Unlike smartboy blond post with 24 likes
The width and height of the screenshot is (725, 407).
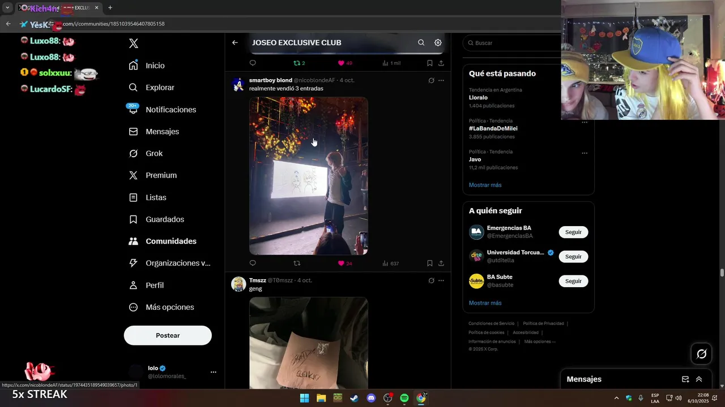[345, 263]
